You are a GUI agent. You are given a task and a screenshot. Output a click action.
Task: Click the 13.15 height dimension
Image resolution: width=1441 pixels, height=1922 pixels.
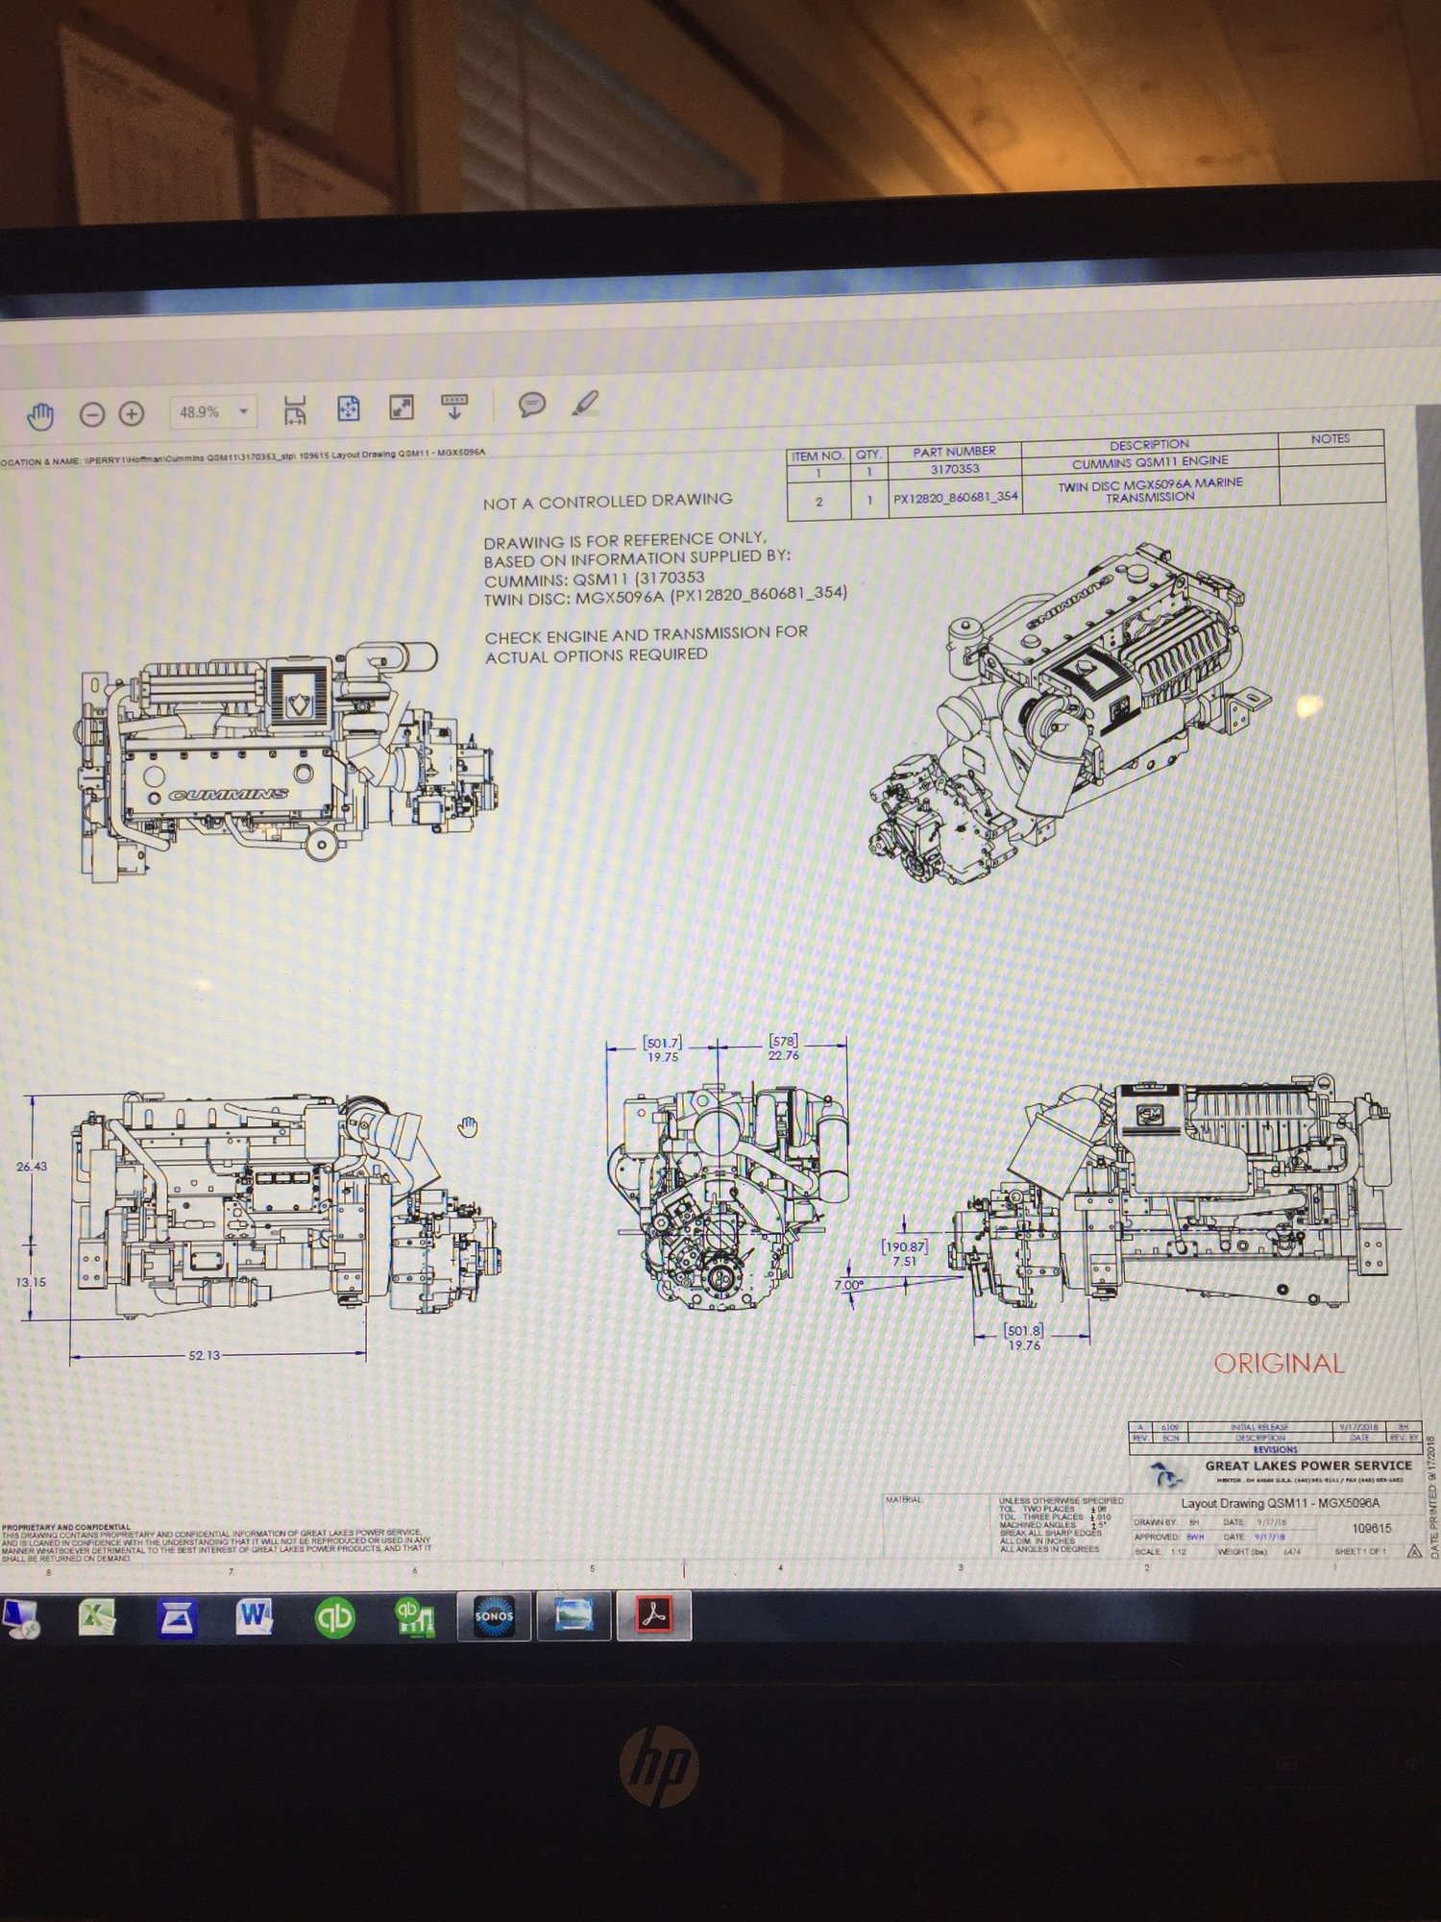[x=30, y=1282]
